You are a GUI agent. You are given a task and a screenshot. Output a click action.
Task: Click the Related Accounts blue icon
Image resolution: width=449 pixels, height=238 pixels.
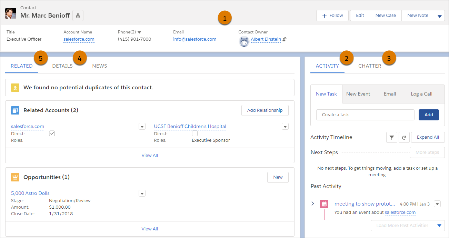[15, 110]
